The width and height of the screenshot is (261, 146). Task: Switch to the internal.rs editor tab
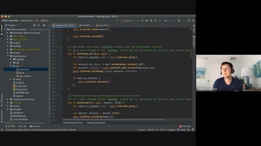click(85, 25)
